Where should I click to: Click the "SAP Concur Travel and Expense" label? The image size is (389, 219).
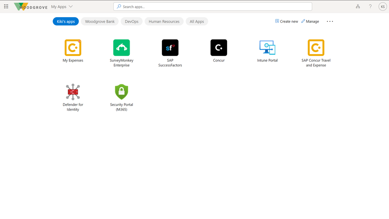pyautogui.click(x=316, y=63)
